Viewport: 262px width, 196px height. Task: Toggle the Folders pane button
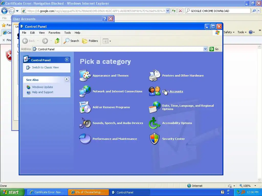[90, 41]
